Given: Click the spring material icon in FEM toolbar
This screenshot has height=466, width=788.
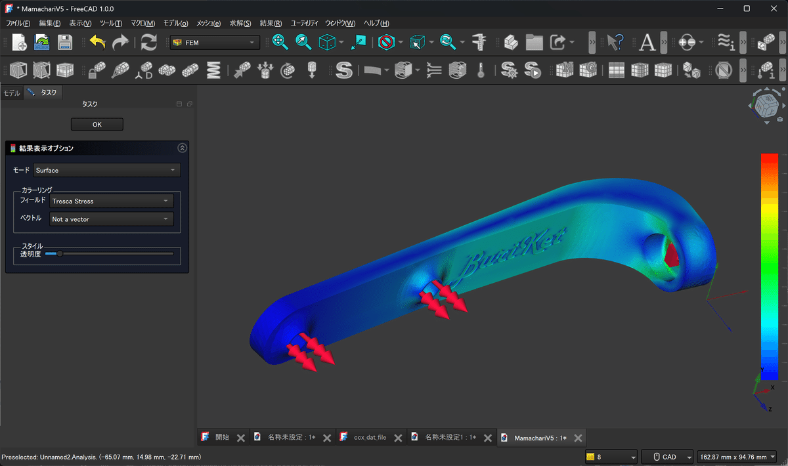Looking at the screenshot, I should pyautogui.click(x=213, y=70).
